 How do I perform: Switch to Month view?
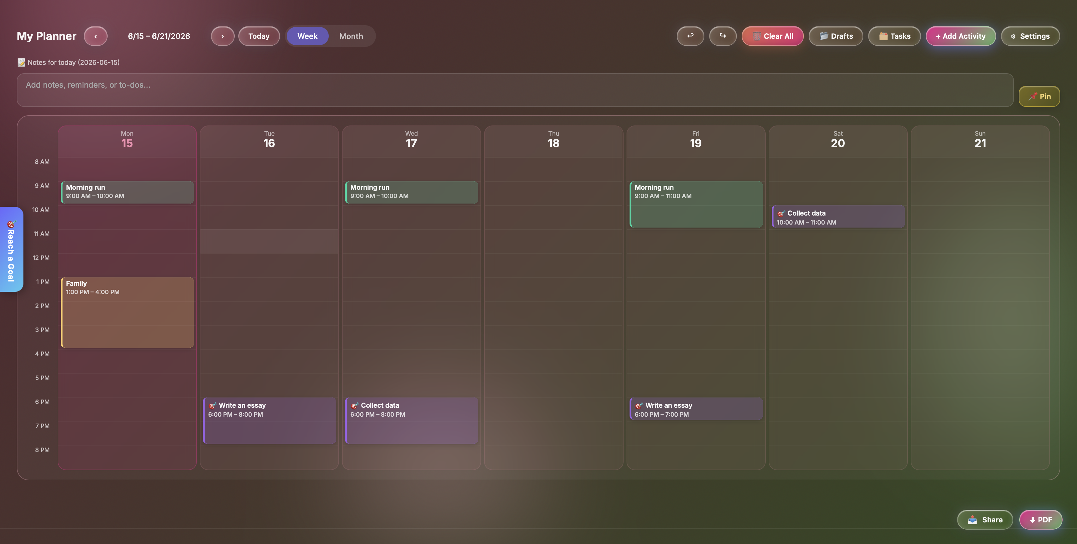point(351,36)
